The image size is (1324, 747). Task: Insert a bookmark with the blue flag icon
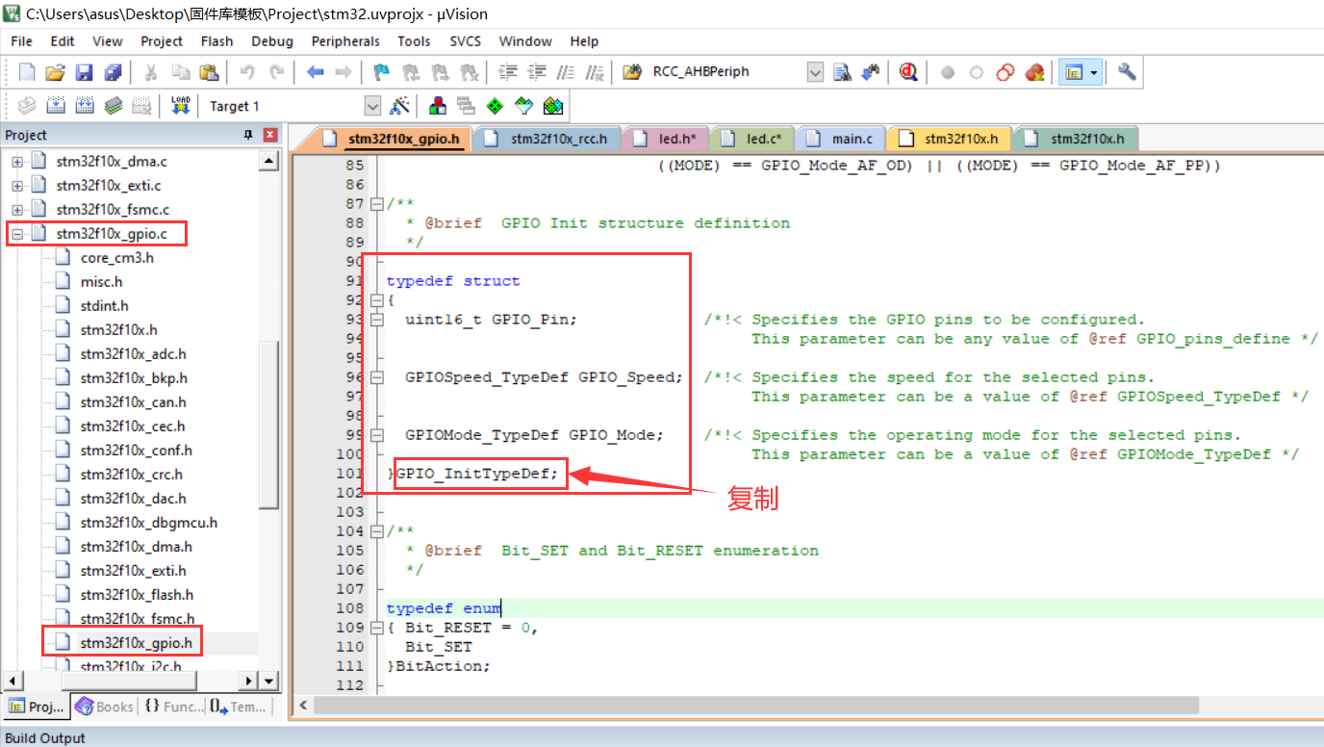382,72
